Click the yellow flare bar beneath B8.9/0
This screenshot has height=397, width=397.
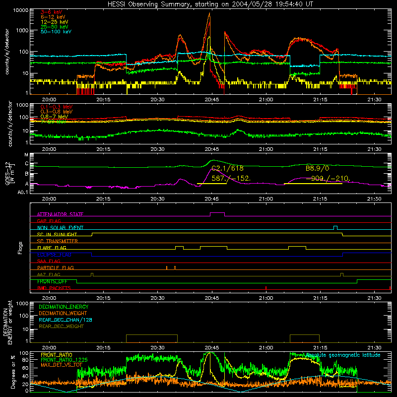click(x=313, y=184)
